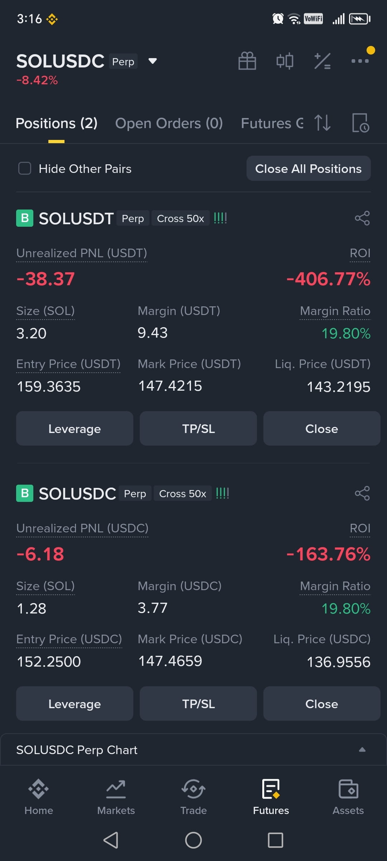Open the futures calculator icon
The image size is (387, 861).
(322, 61)
